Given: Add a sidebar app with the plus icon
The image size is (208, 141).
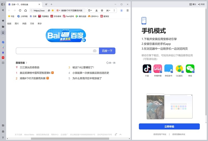Looking at the screenshot, I should pos(3,63).
